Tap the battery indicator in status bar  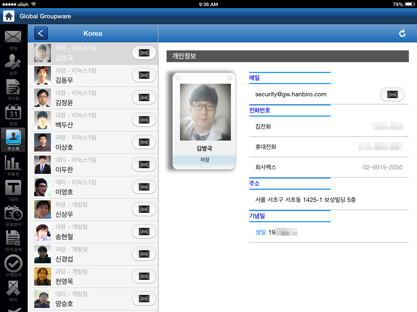(410, 4)
